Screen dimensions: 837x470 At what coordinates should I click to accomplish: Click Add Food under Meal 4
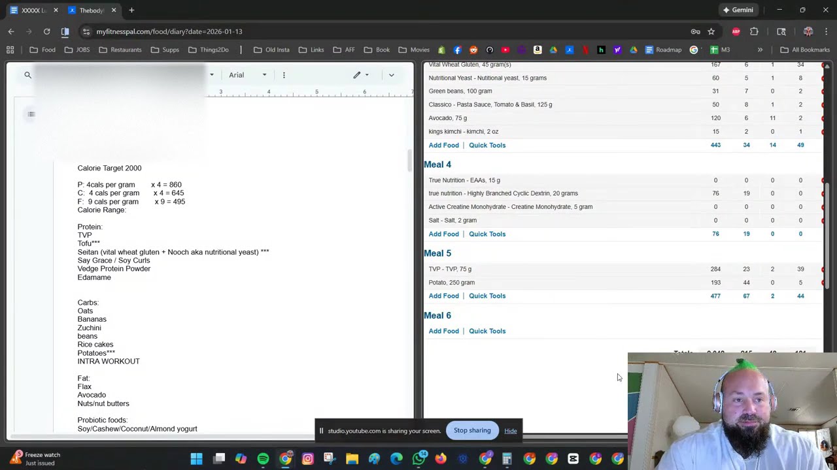(443, 234)
